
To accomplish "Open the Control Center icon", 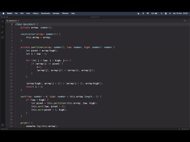I will 166,13.
